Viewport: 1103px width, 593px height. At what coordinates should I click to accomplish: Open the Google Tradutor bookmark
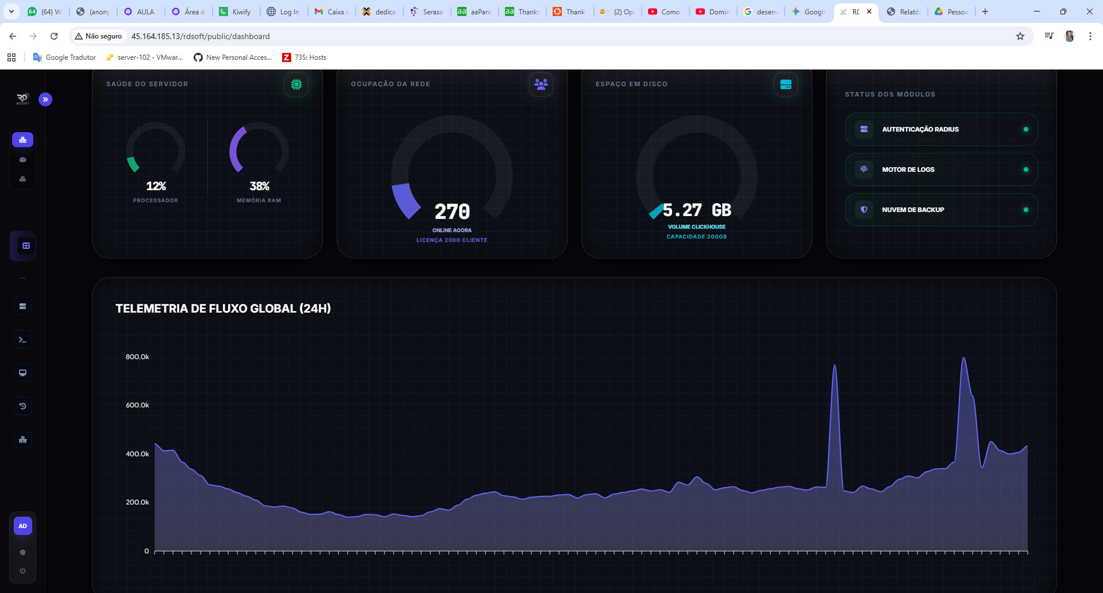[x=64, y=57]
